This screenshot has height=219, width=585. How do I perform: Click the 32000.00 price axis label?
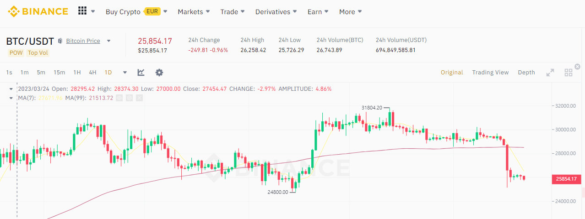coord(565,106)
